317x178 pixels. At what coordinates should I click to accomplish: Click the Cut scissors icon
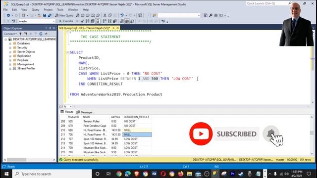105,15
